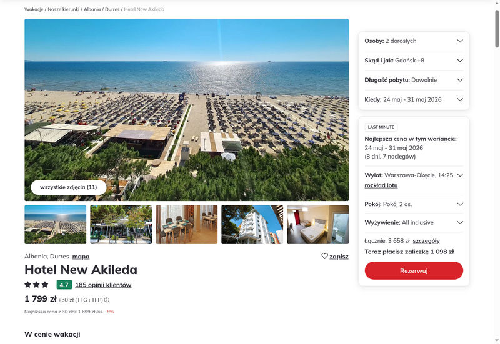Select the hotel bedroom thumbnail

[x=318, y=225]
